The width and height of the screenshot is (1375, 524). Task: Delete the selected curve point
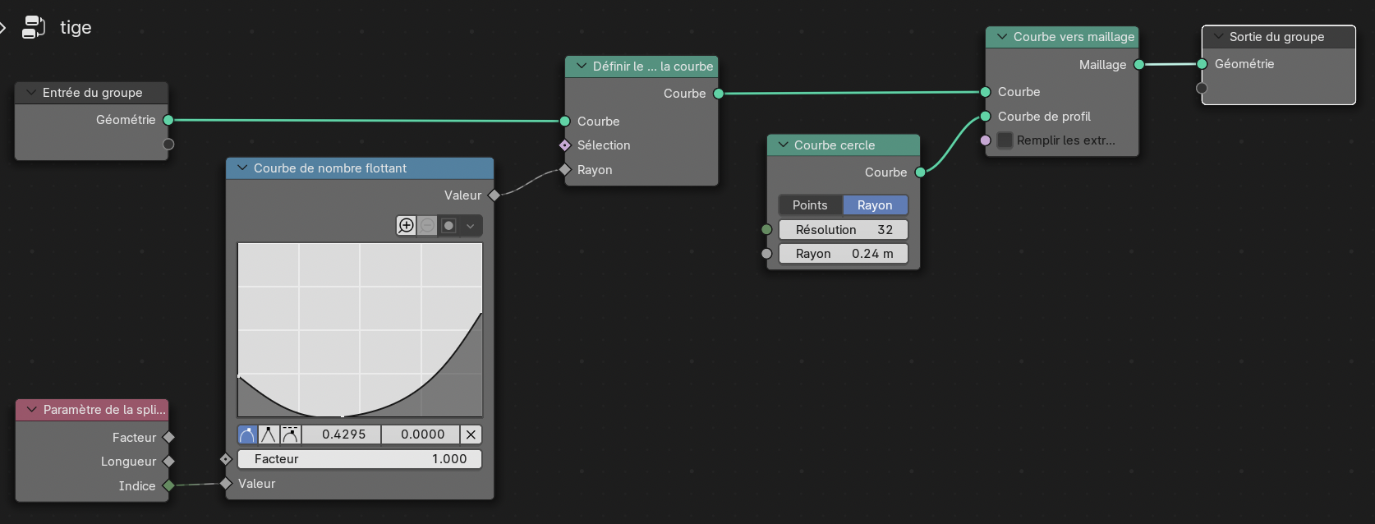point(471,434)
